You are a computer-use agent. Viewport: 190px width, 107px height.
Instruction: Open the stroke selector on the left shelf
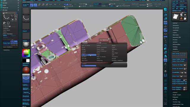pyautogui.click(x=26, y=18)
